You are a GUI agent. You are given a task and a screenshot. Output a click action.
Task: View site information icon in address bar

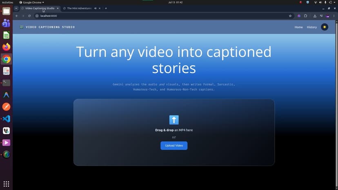pos(37,16)
